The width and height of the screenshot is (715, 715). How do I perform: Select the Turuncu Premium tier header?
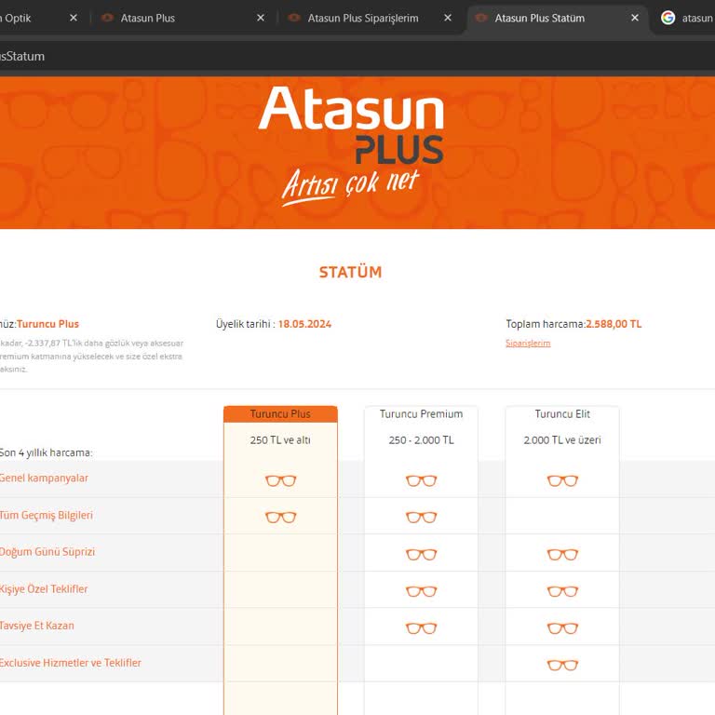(x=422, y=414)
